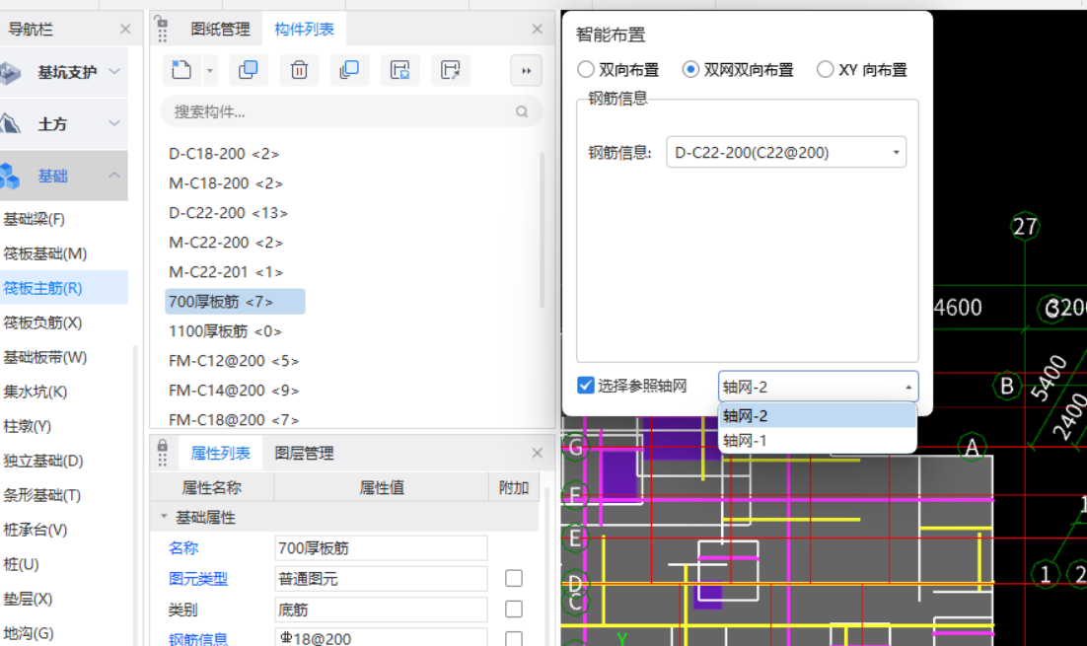Select component D-C22-200 <13>
The image size is (1087, 646).
click(228, 213)
